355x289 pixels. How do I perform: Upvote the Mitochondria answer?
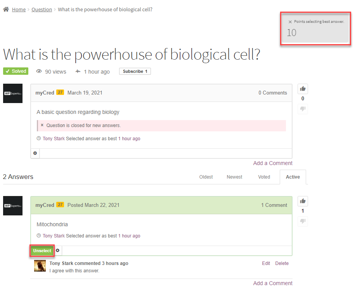(x=303, y=201)
